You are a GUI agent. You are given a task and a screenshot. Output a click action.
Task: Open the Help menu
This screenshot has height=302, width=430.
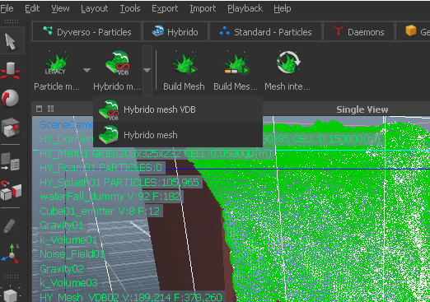(x=283, y=9)
